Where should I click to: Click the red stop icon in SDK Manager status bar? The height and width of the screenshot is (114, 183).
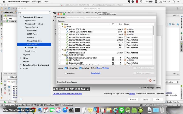pyautogui.click(x=150, y=80)
